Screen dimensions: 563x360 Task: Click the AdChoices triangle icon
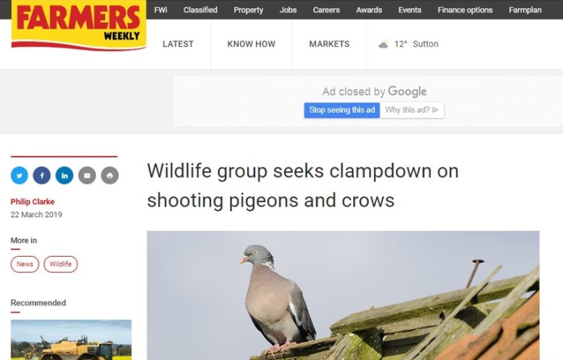coord(436,110)
